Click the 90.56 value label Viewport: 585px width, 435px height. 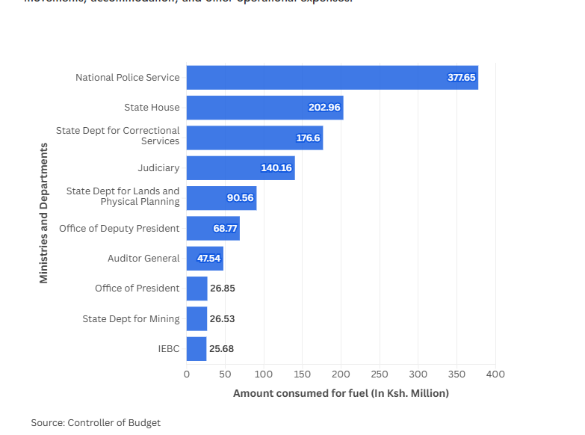[x=241, y=198]
